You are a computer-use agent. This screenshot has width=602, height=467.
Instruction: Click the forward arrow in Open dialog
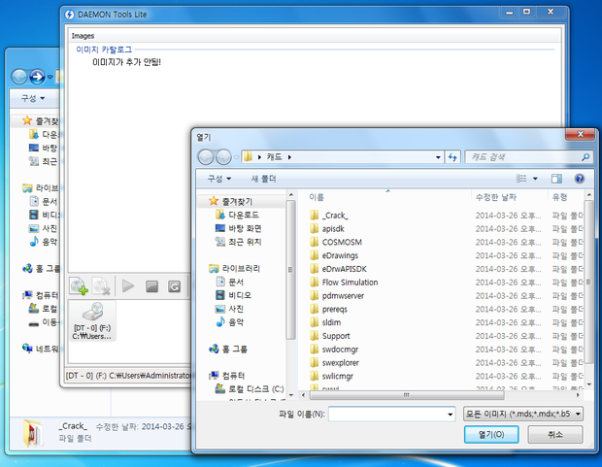(223, 157)
